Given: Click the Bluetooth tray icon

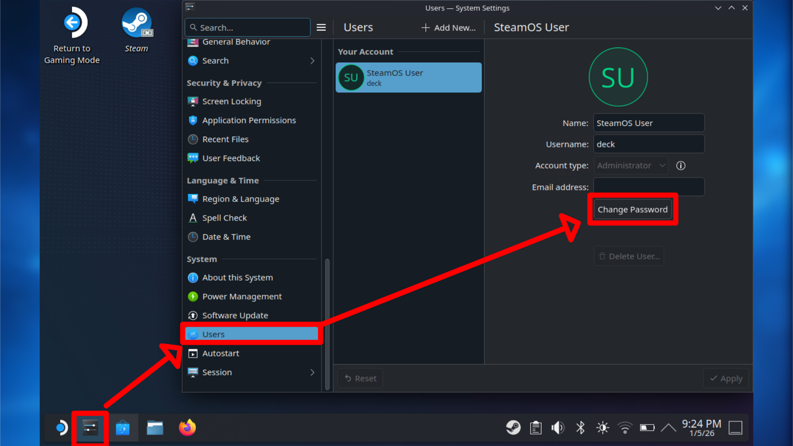Looking at the screenshot, I should pyautogui.click(x=580, y=428).
